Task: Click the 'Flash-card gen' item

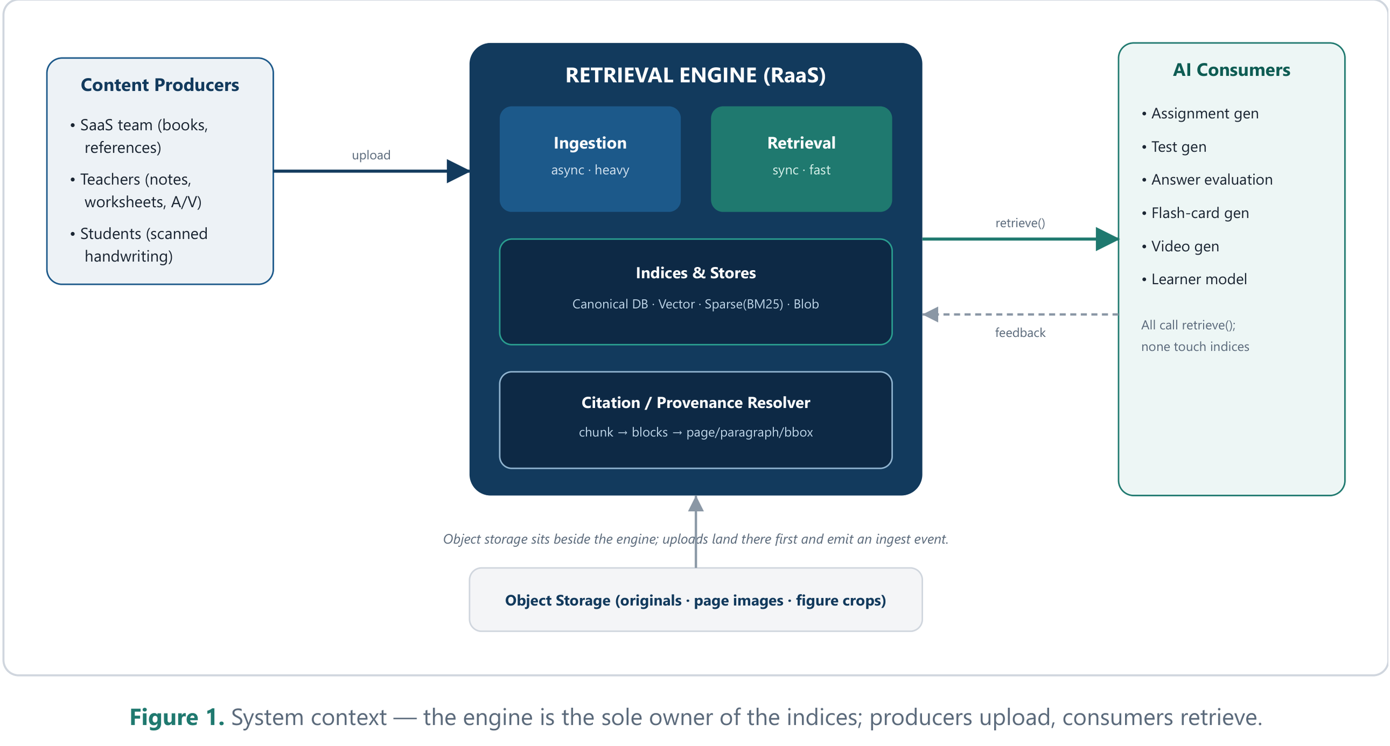Action: tap(1195, 213)
